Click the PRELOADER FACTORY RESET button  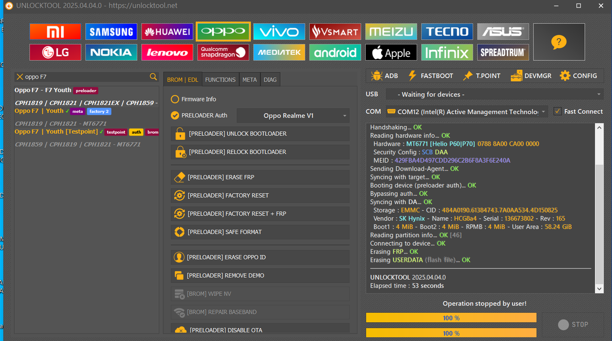(260, 196)
